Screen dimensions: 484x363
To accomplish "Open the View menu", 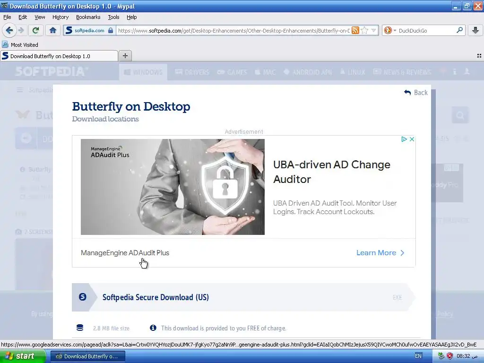I will click(40, 17).
